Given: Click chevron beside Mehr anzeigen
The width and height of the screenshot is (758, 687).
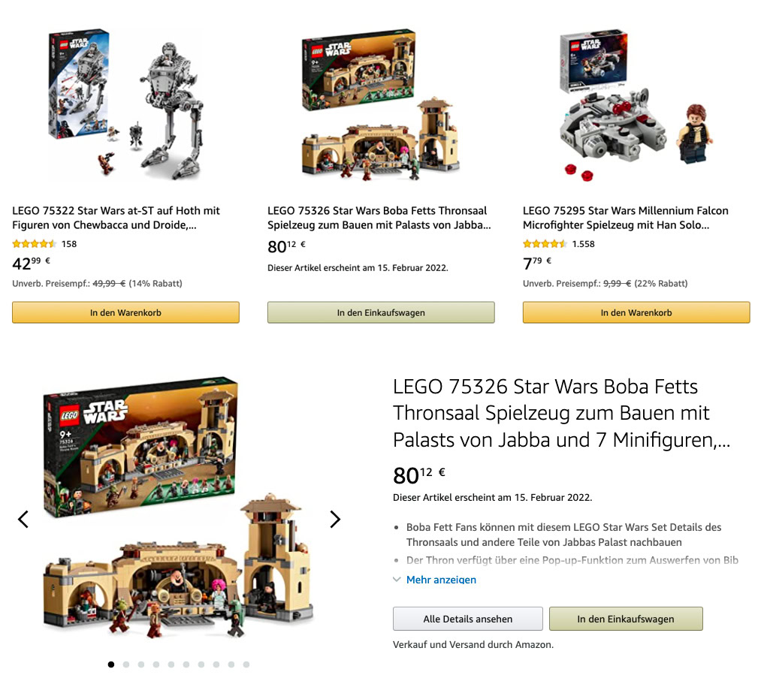Looking at the screenshot, I should coord(397,580).
